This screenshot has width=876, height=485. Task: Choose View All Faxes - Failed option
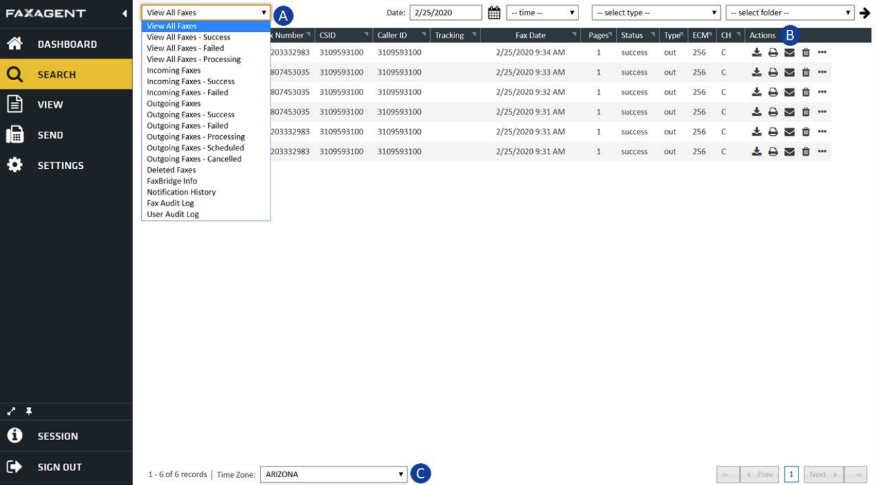(206, 48)
